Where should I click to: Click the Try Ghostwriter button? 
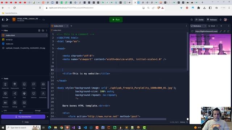coord(23,117)
